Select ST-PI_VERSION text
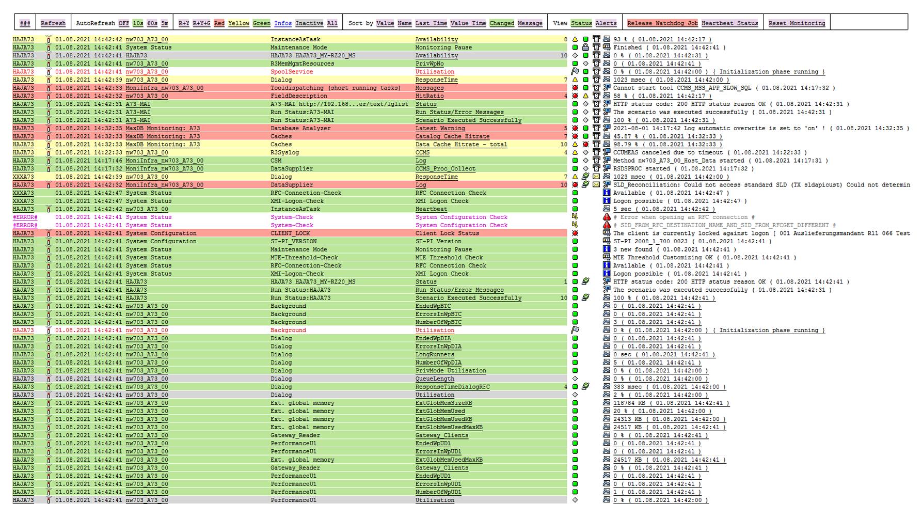 [x=294, y=241]
